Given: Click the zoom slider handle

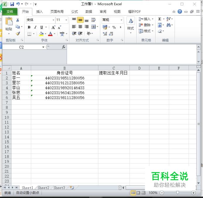Looking at the screenshot, I should point(178,193).
